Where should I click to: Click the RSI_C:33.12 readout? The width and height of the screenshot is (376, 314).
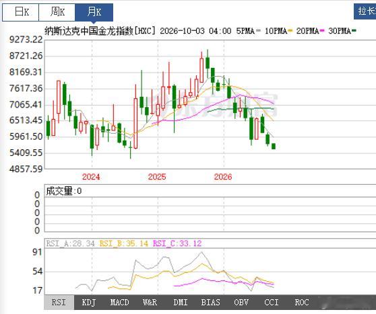(x=177, y=243)
